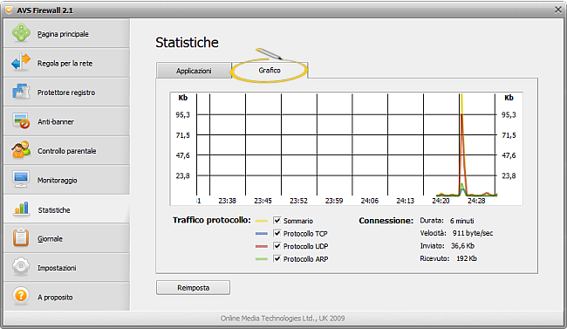The width and height of the screenshot is (567, 329).
Task: Click the Pagina principale green icon
Action: click(x=21, y=33)
